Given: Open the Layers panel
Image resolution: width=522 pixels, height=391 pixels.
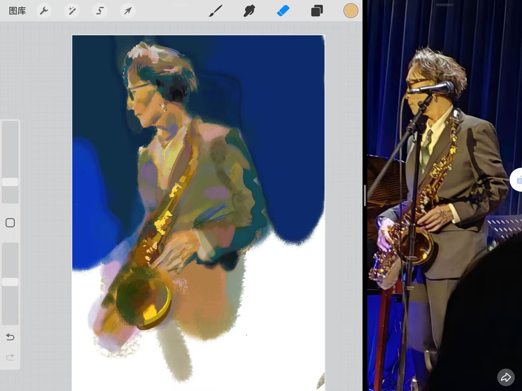Looking at the screenshot, I should 317,11.
